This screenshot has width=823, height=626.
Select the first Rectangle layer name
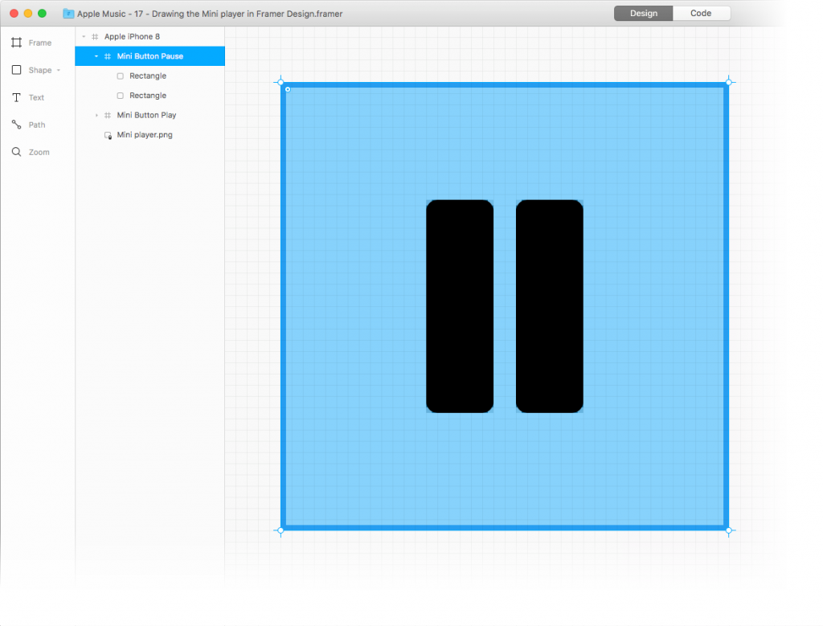pyautogui.click(x=148, y=76)
